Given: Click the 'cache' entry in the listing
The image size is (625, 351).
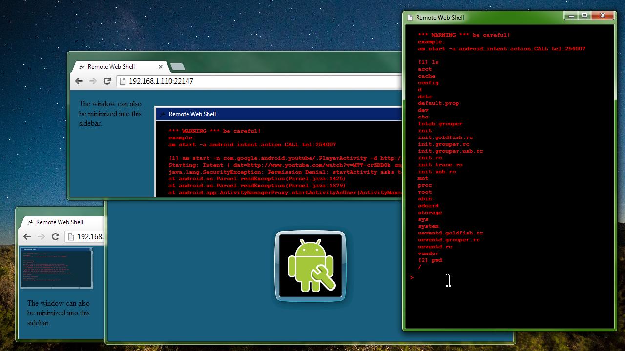Looking at the screenshot, I should [x=426, y=76].
